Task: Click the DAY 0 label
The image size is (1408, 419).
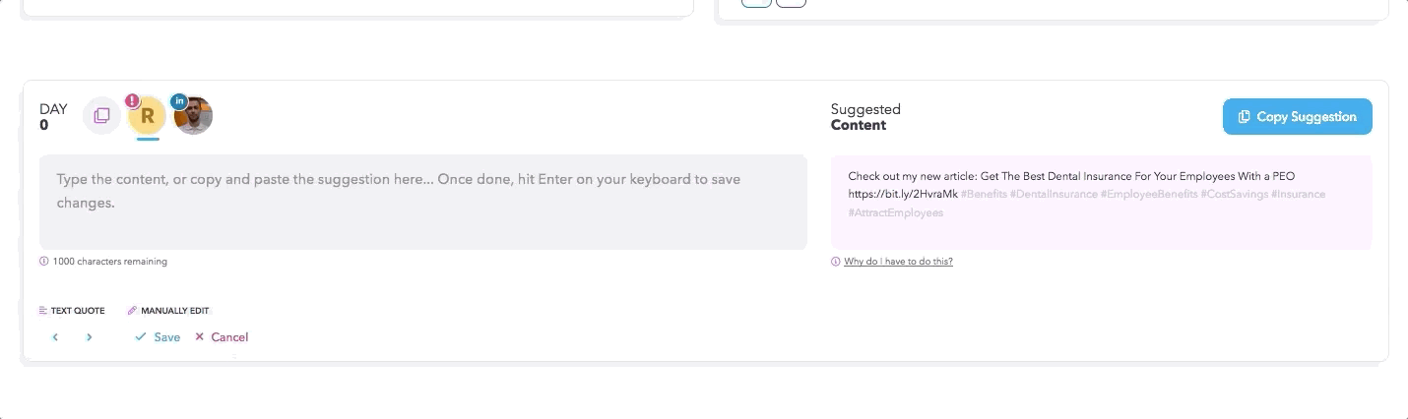Action: (x=53, y=116)
